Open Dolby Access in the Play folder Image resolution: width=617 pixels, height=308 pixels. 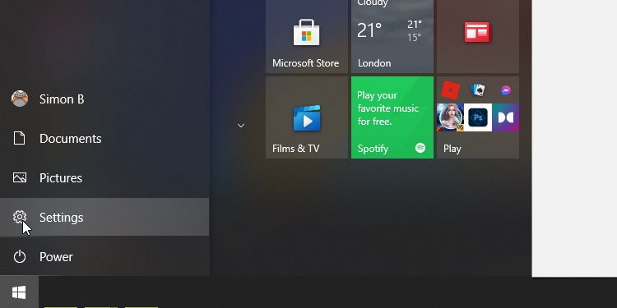point(506,117)
